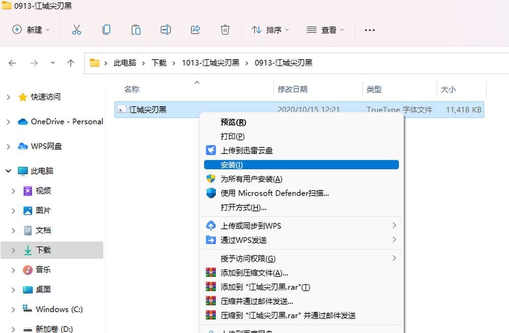Viewport: 509px width, 333px height.
Task: Collapse the 此电脑 tree in the sidebar
Action: 8,171
